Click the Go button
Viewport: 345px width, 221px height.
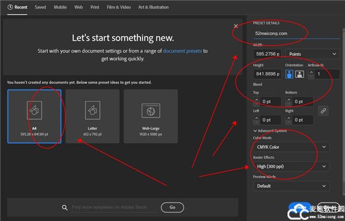[172, 207]
